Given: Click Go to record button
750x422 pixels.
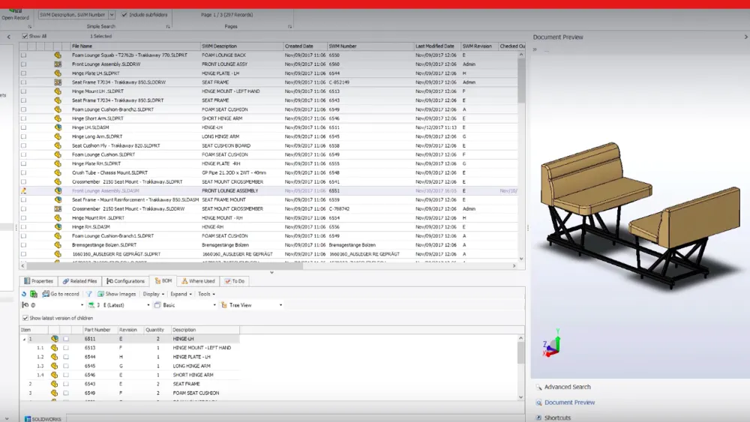Looking at the screenshot, I should coord(61,294).
